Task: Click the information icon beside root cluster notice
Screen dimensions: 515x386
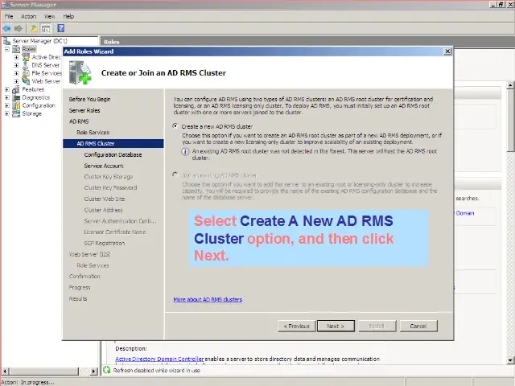Action: (x=186, y=152)
